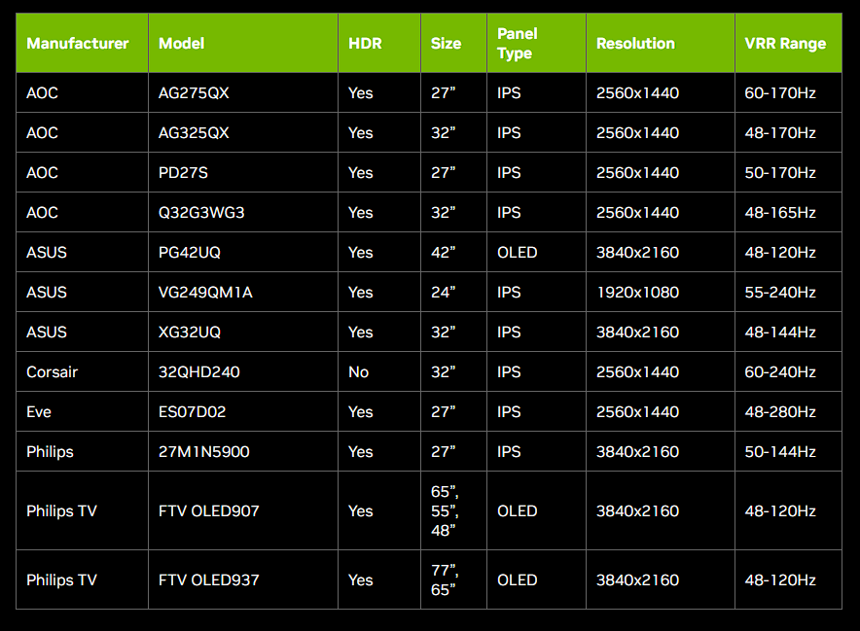Select the 32QHD240 model cell
The width and height of the screenshot is (860, 631).
243,371
